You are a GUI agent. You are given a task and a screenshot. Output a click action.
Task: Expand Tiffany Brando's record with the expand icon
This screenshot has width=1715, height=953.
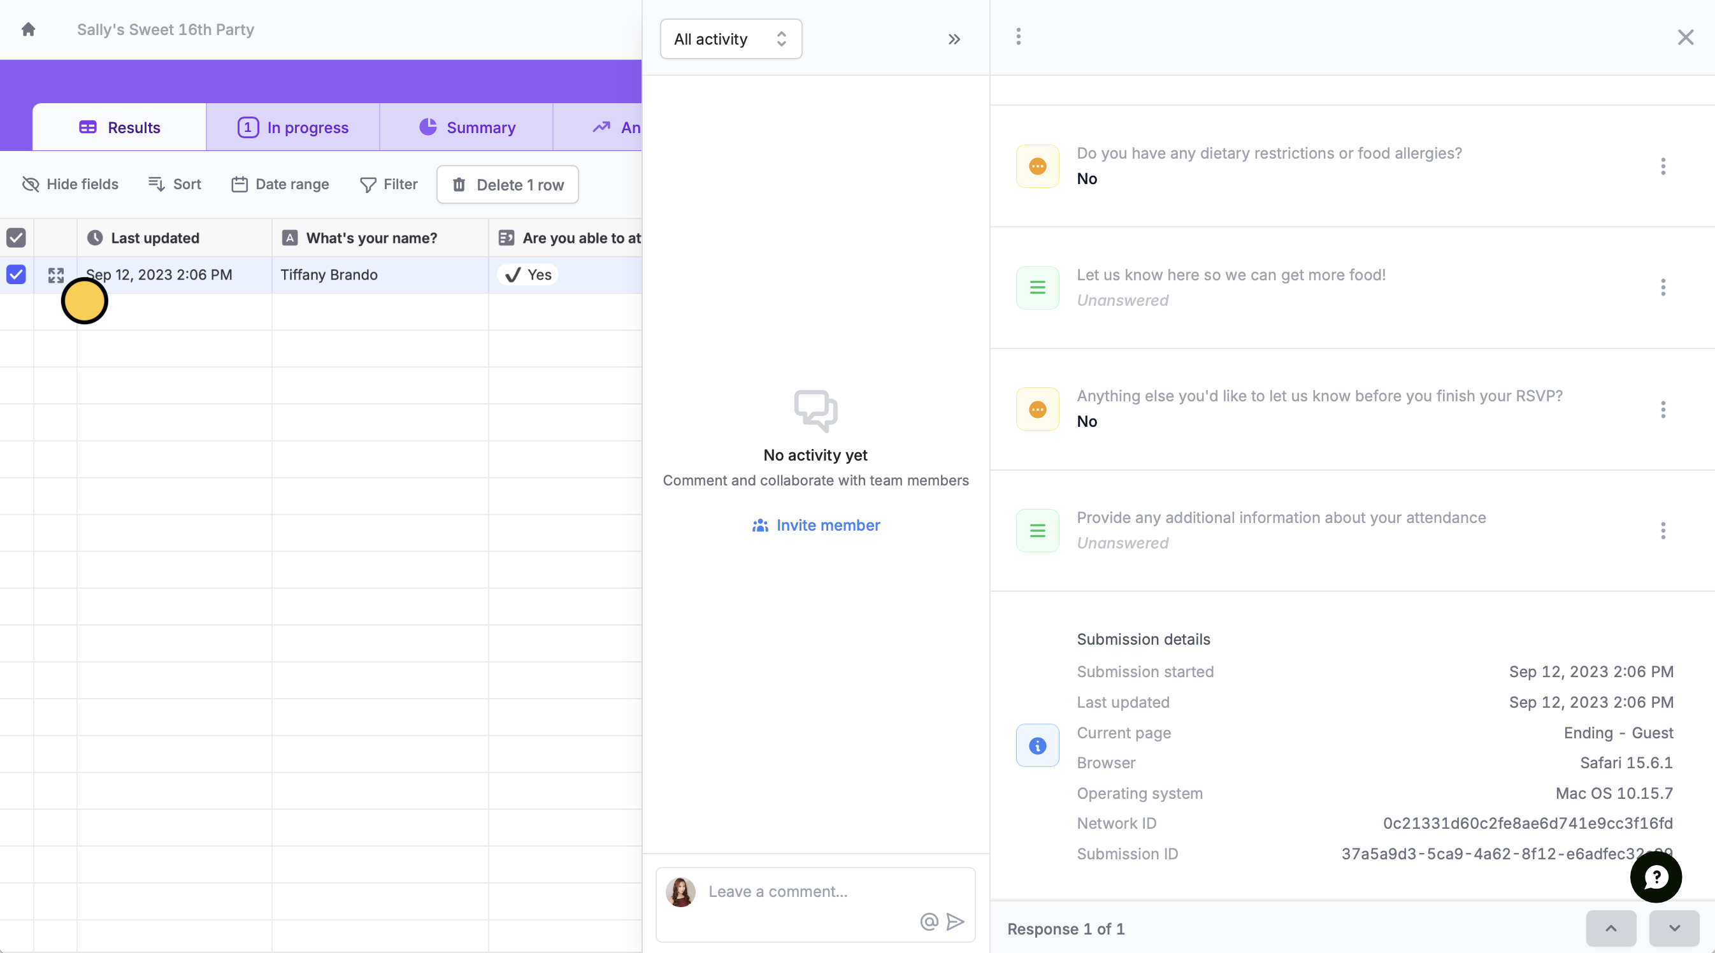tap(56, 274)
